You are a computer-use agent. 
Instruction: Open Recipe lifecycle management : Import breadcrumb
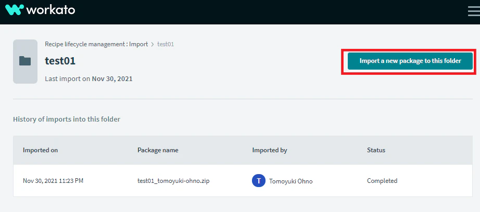tap(96, 44)
